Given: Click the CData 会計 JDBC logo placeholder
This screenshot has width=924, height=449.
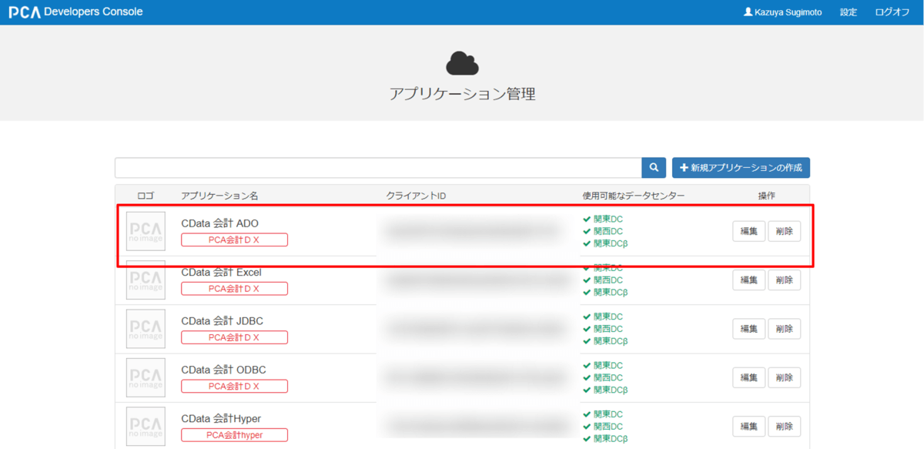Looking at the screenshot, I should [x=146, y=329].
